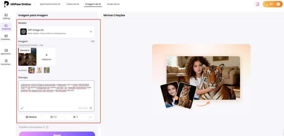Click inside the Prompts text area
Screen dimensions: 284x136
point(56,96)
